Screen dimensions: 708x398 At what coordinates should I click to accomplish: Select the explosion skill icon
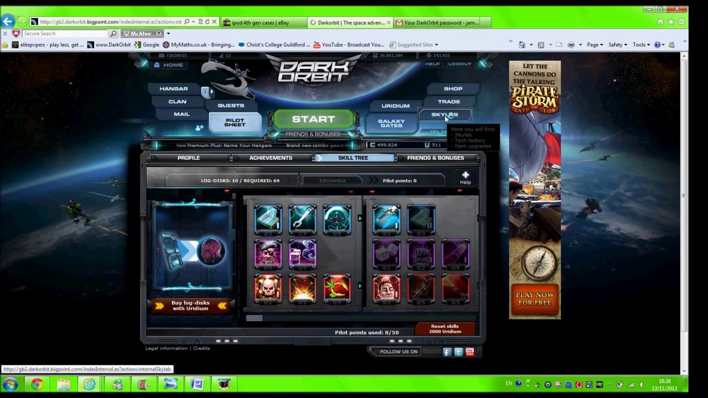[302, 289]
